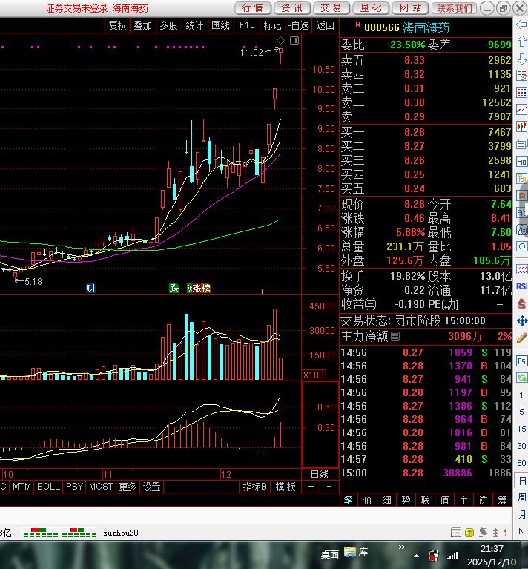The image size is (528, 569).
Task: Open the colored quote table icon
Action: tap(521, 92)
